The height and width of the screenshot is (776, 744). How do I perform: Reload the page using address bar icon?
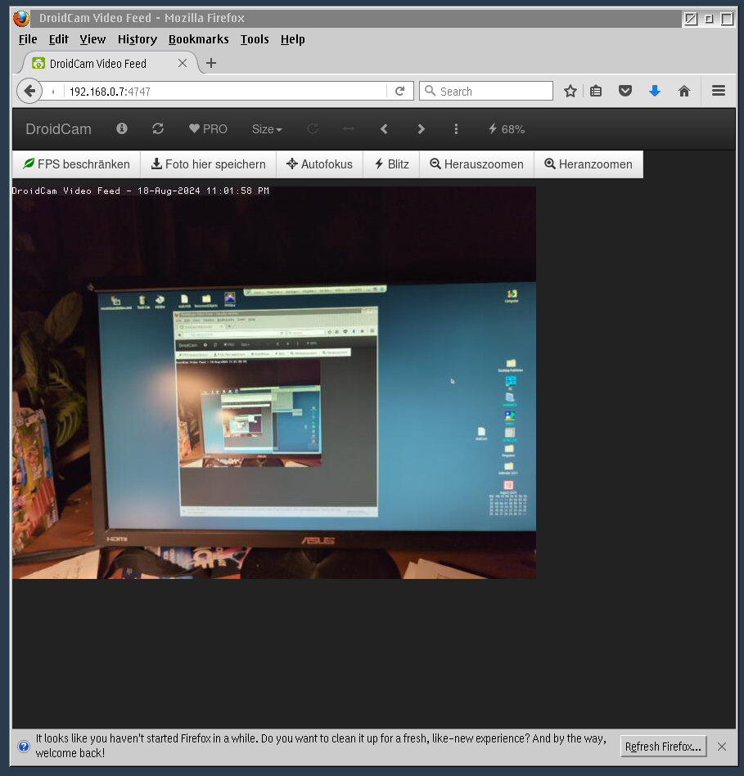pyautogui.click(x=399, y=91)
